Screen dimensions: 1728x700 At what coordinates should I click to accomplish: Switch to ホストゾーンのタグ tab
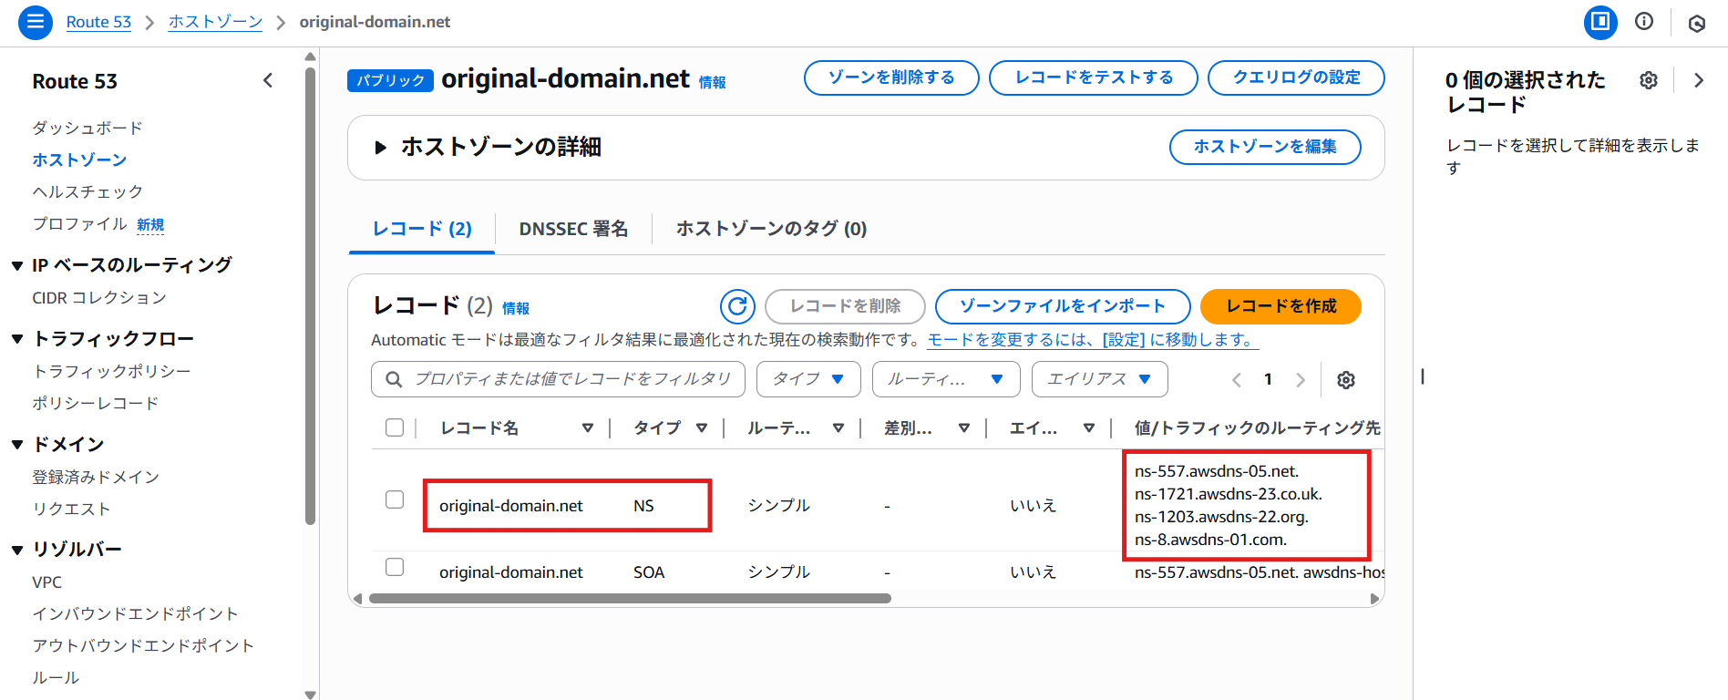(x=771, y=229)
